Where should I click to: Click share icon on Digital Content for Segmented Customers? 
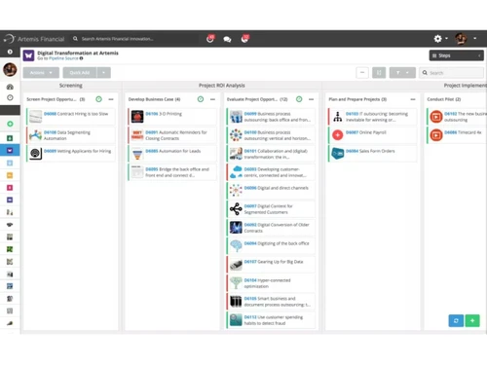click(236, 209)
